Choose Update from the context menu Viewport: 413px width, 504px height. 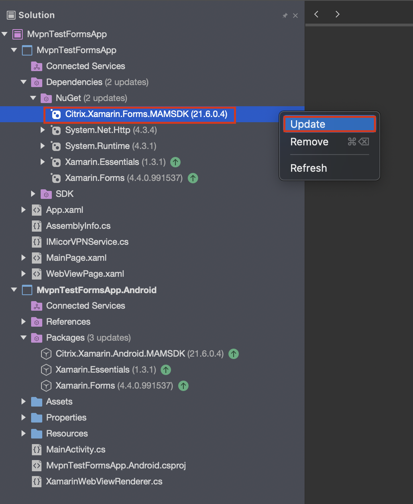point(329,124)
